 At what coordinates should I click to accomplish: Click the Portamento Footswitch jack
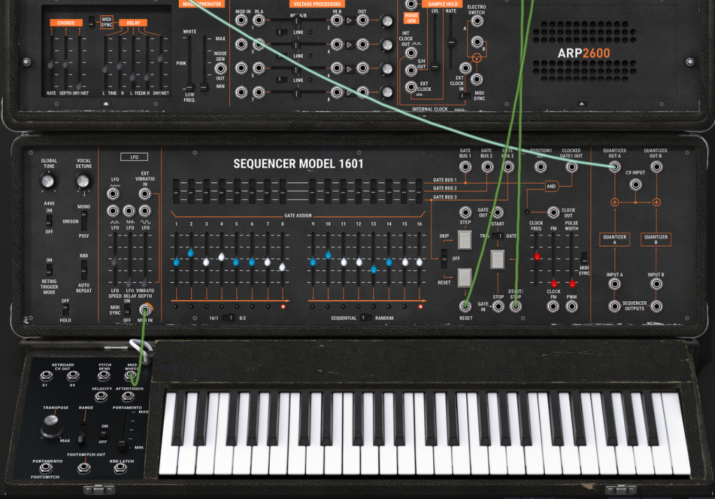click(x=45, y=468)
